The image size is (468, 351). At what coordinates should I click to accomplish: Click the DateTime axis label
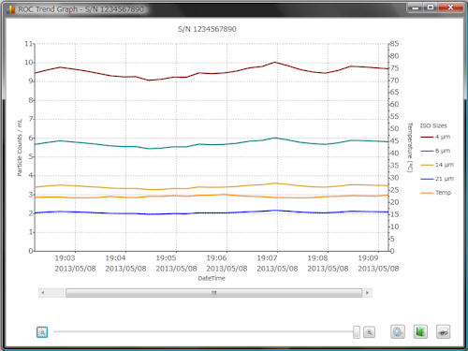[212, 278]
